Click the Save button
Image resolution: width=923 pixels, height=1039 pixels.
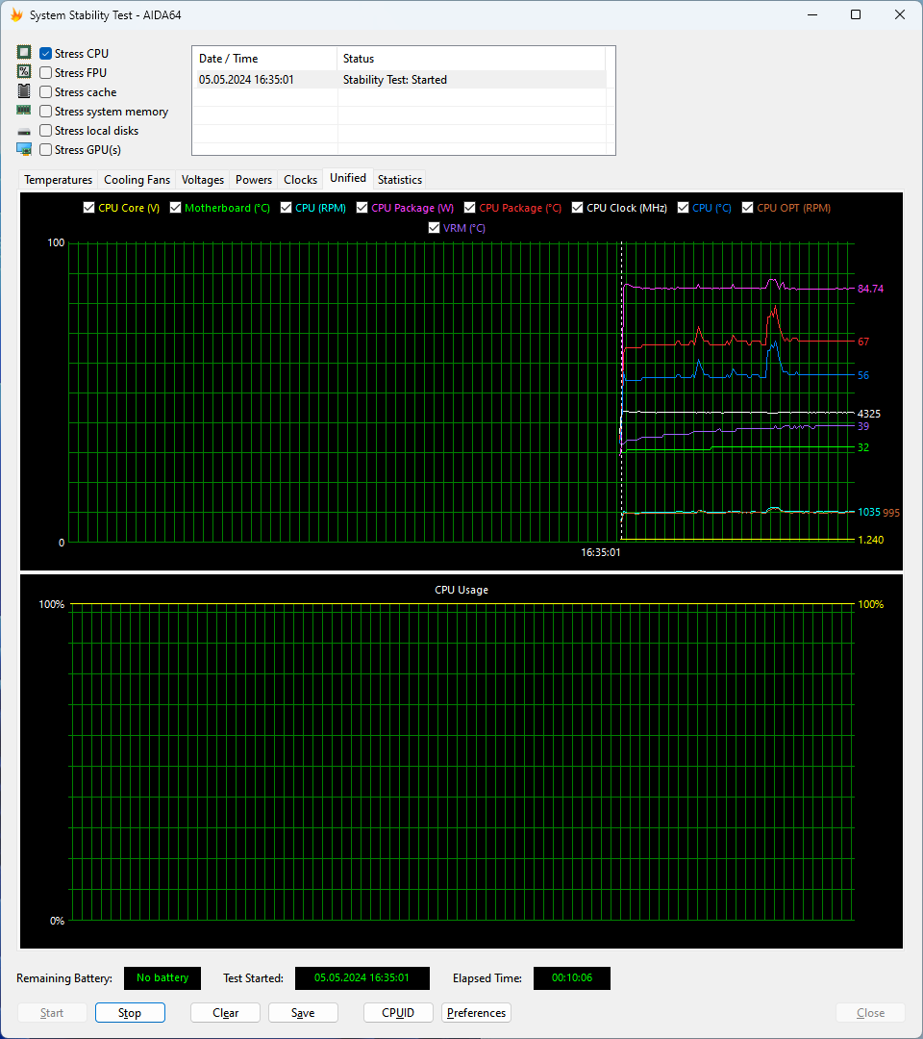(x=303, y=1012)
